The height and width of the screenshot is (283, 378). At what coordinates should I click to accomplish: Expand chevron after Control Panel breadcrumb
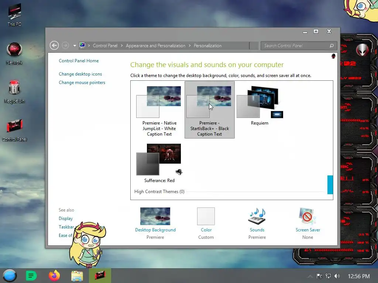pyautogui.click(x=122, y=46)
